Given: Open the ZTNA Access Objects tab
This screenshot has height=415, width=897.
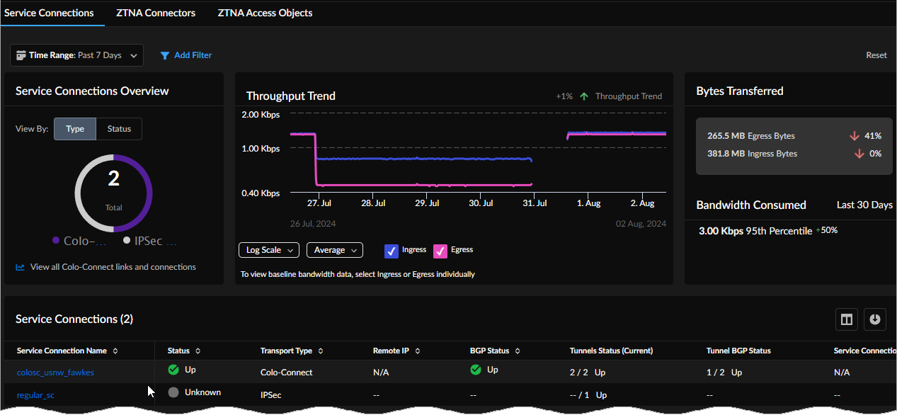Looking at the screenshot, I should (x=265, y=13).
